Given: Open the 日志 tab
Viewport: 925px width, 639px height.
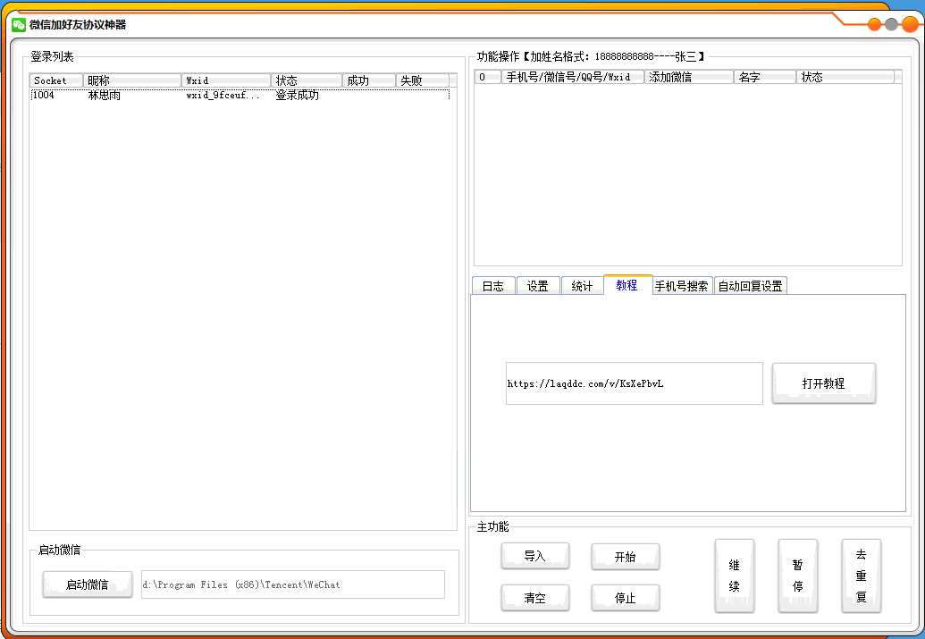Looking at the screenshot, I should [x=493, y=286].
